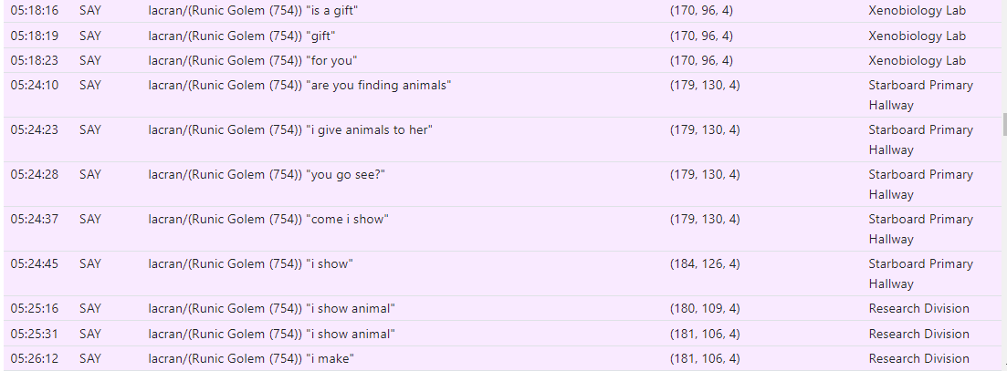Screen dimensions: 1007x371
Task: Click Research Division in the 05:26:12 row
Action: (919, 359)
